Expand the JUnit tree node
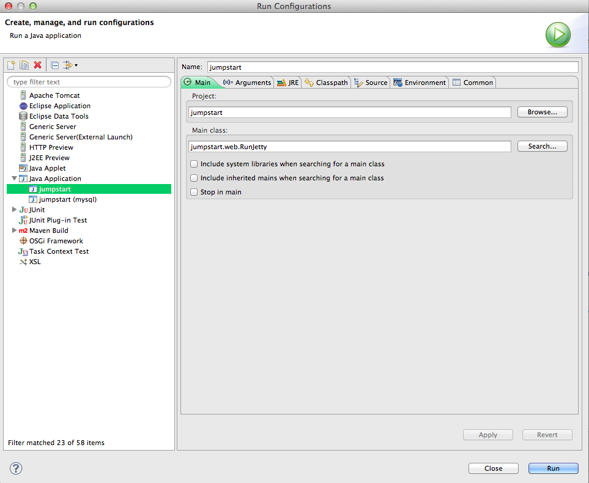589x483 pixels. 14,210
